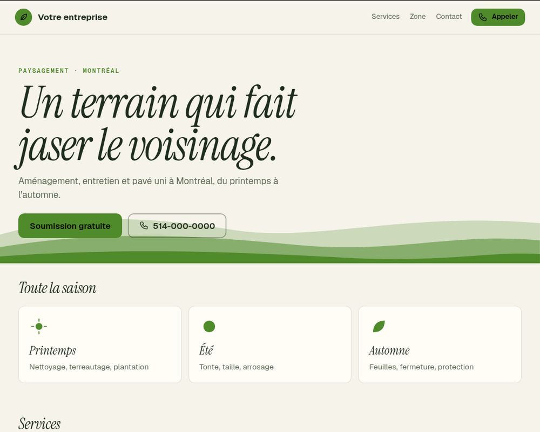The width and height of the screenshot is (540, 432).
Task: Click the 'PAYSAGEMENT · MONTRÉAL' eyebrow text
Action: tap(69, 71)
